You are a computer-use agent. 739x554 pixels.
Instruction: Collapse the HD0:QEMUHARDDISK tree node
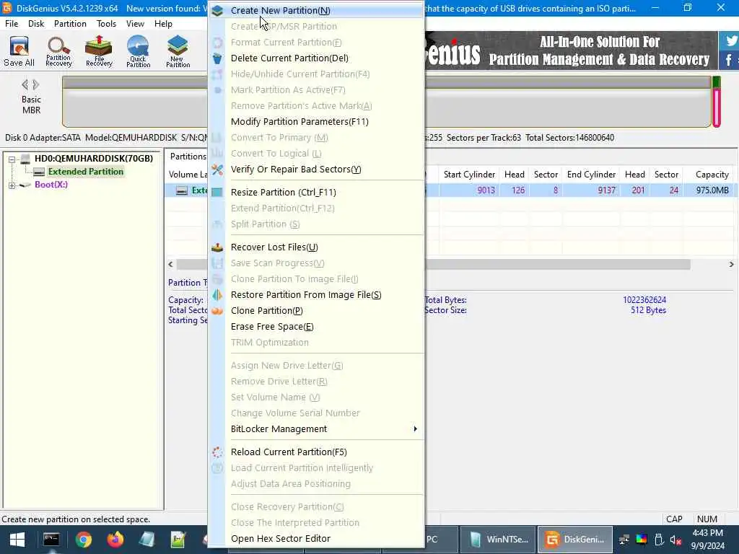point(12,159)
